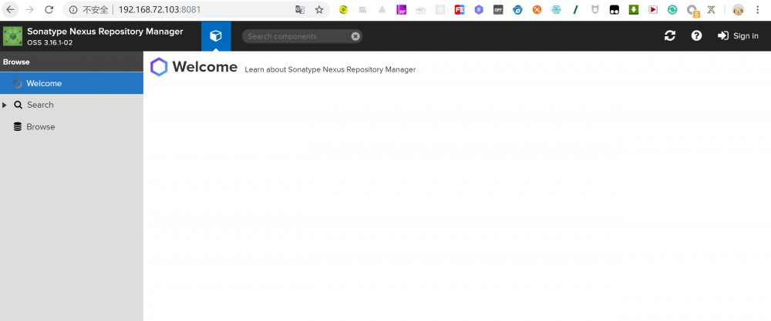The width and height of the screenshot is (771, 321).
Task: Click the Welcome page heading
Action: (x=205, y=67)
